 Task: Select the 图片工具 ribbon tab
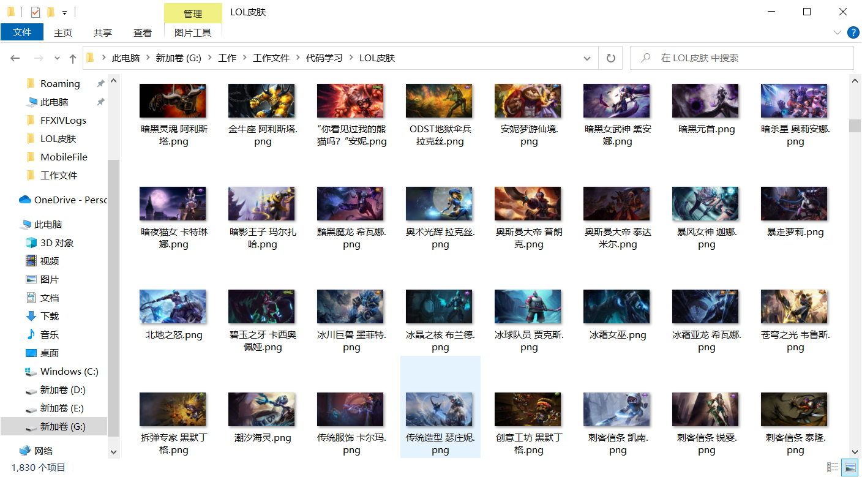[x=193, y=32]
